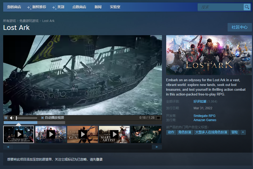Select the dark dungeon screenshot thumbnail
Screen dimensions: 253x169
[x=146, y=134]
